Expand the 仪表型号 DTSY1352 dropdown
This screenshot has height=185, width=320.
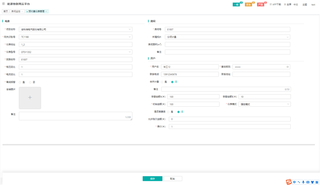(76, 52)
